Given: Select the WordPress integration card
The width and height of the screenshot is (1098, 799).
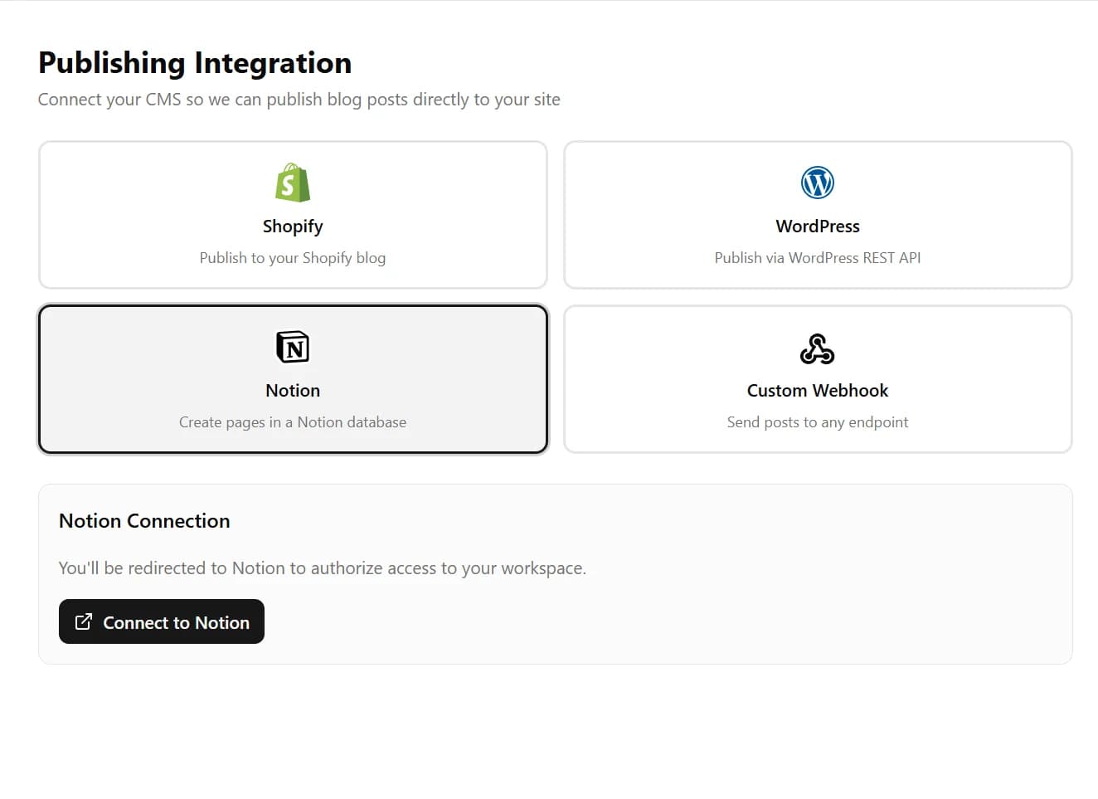Looking at the screenshot, I should coord(818,214).
